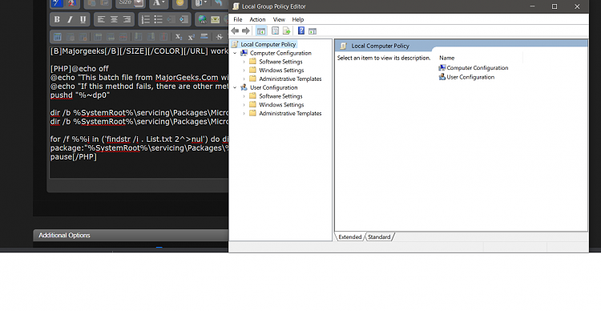Click the insert email link icon
This screenshot has height=311, width=601.
(215, 19)
